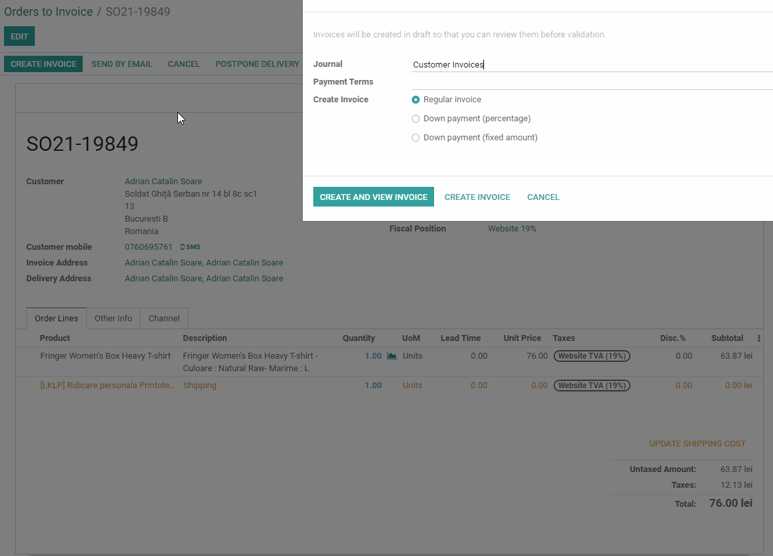Select the Order Lines tab

(x=56, y=319)
